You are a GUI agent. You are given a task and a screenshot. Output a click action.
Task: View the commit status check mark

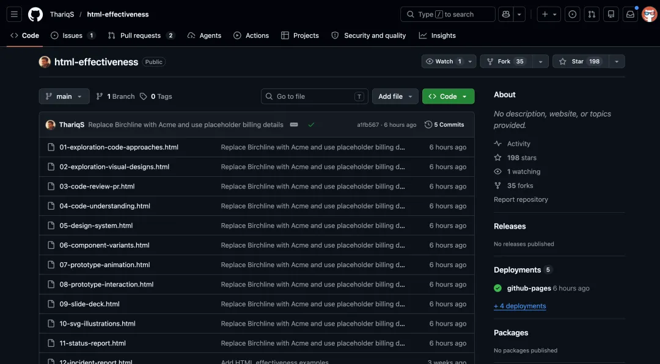tap(311, 125)
